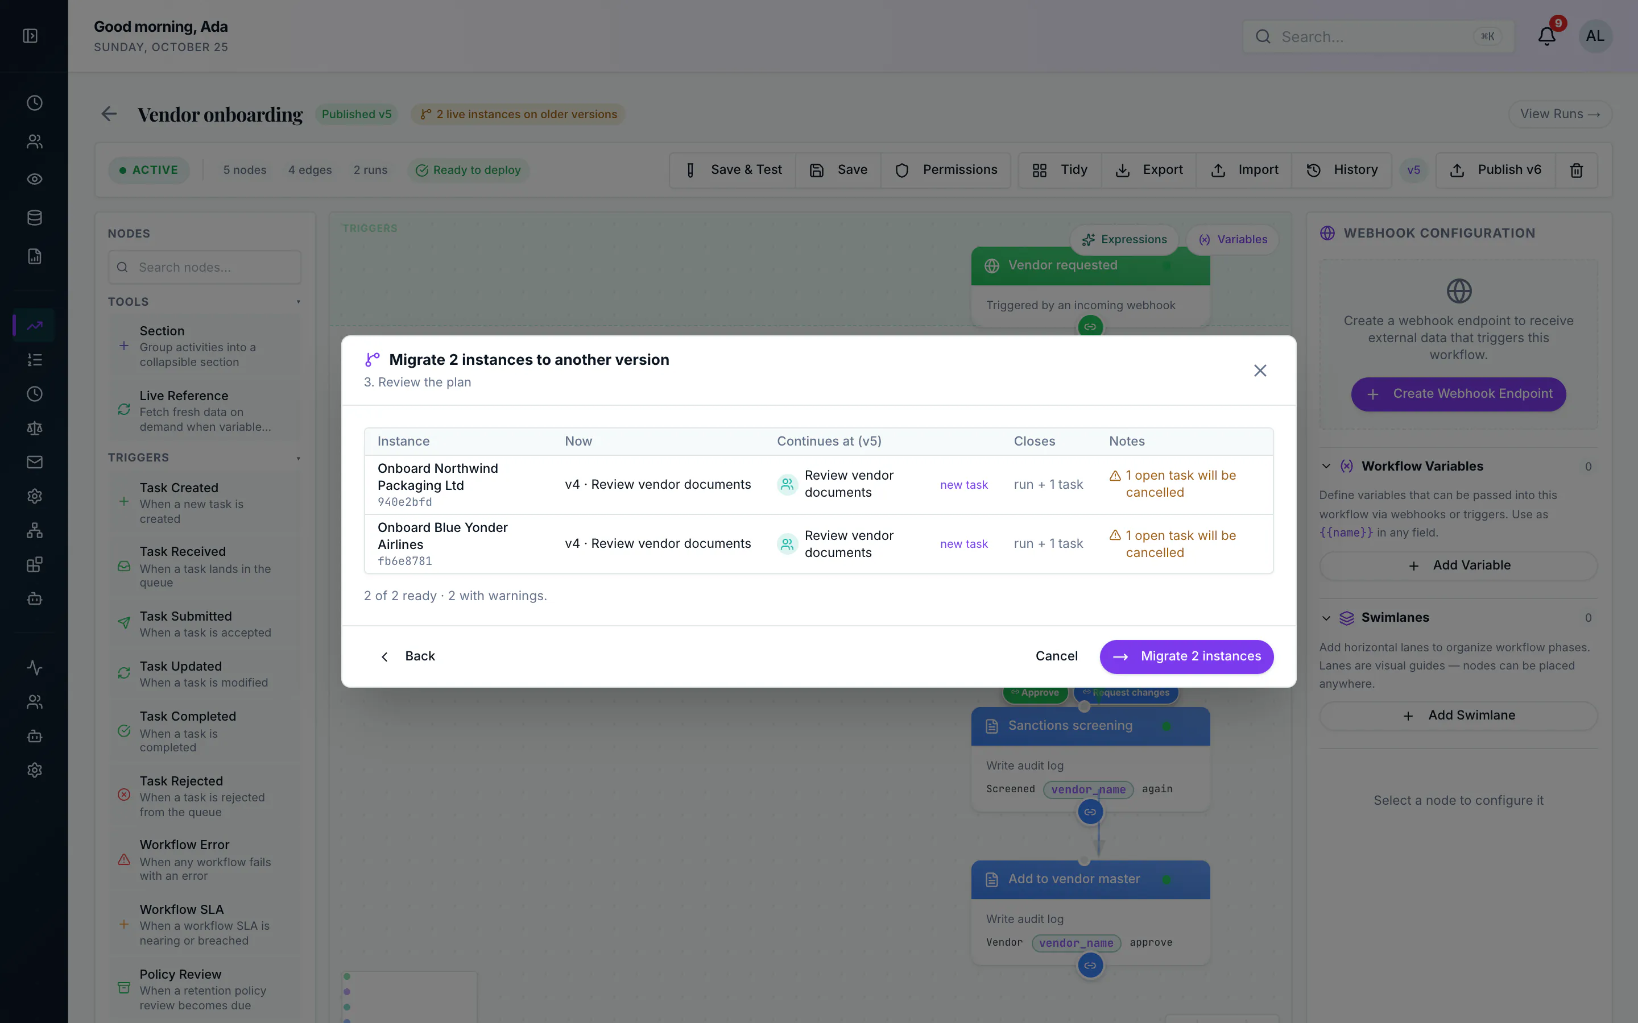Collapse the TOOLS section arrow
Viewport: 1638px width, 1023px height.
coord(298,302)
